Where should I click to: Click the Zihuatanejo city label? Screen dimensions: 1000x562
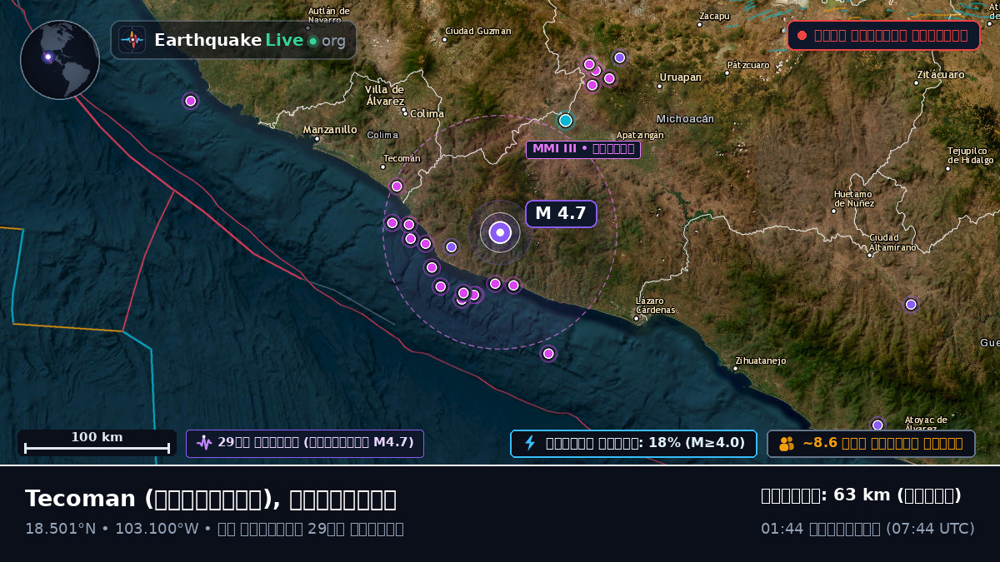tap(761, 361)
